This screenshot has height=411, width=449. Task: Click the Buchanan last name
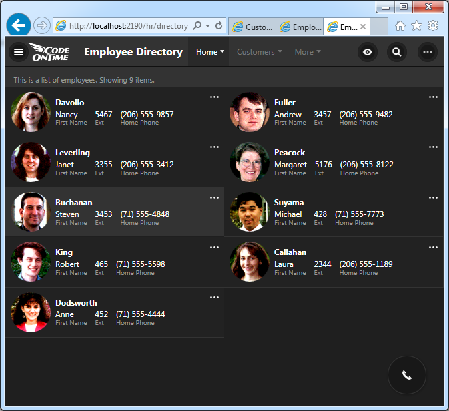pyautogui.click(x=73, y=203)
